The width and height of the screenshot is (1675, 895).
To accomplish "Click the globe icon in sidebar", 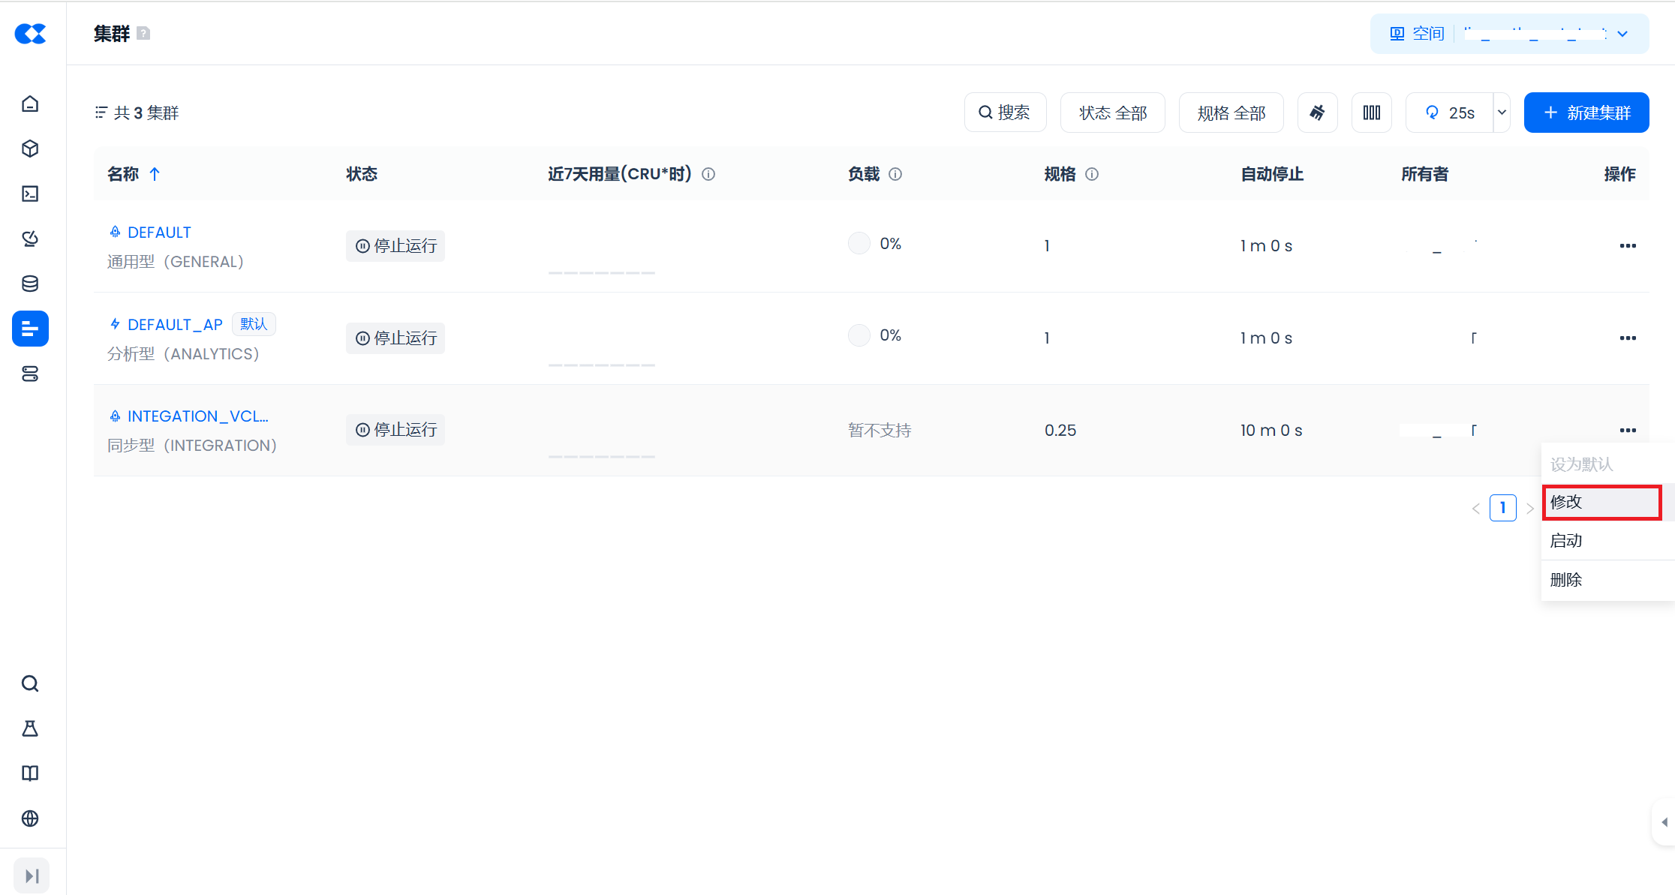I will pos(30,818).
